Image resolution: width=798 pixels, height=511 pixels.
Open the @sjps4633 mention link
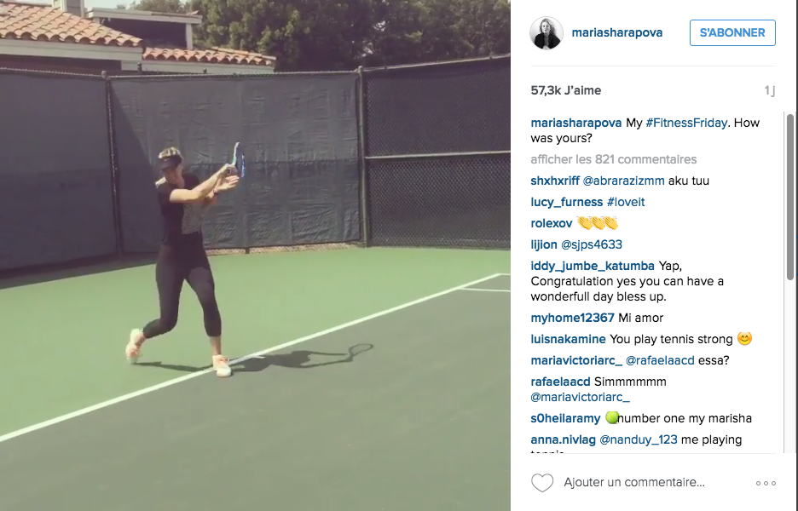coord(592,244)
